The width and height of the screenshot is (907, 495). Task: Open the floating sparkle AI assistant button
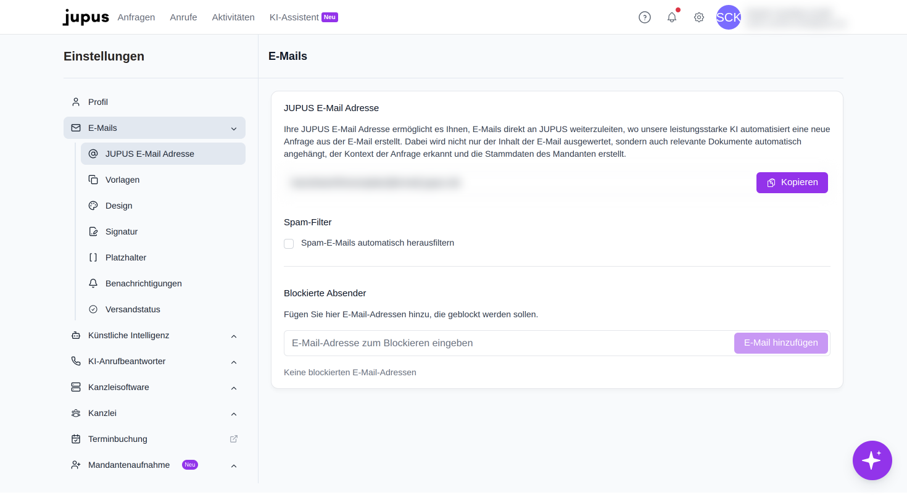pos(872,460)
